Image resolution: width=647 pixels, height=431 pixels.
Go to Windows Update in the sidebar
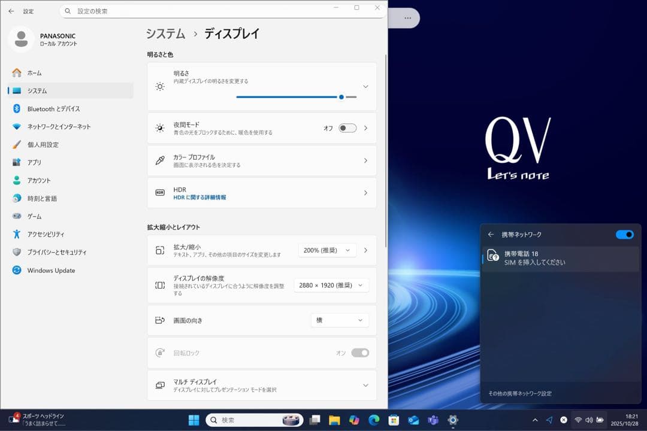tap(50, 270)
